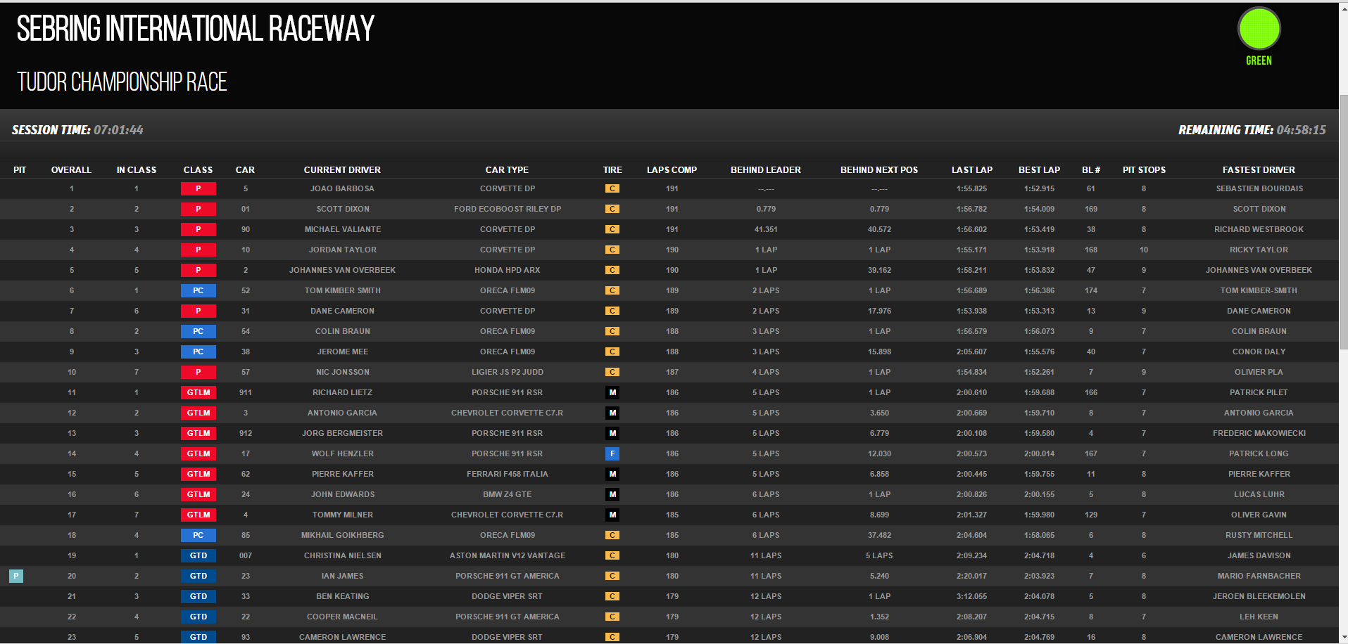Click the Remaining Time display
The width and height of the screenshot is (1348, 644).
1252,130
